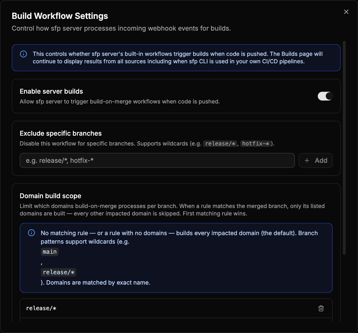Click the 'main' code tag in the note
Screen dimensions: 358x333
point(50,252)
